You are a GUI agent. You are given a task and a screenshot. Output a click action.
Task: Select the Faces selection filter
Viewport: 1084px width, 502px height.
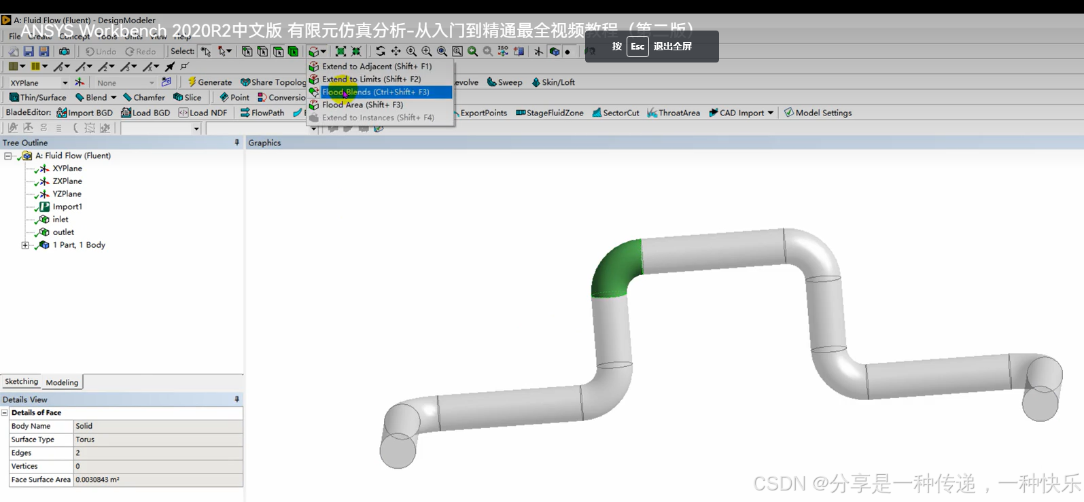(278, 51)
